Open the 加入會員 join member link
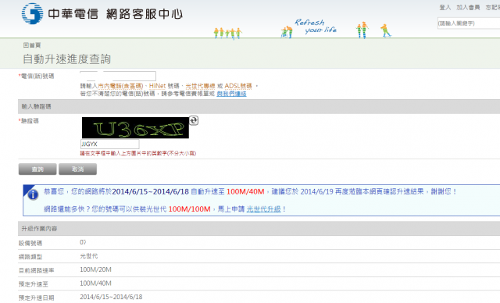The height and width of the screenshot is (303, 500). point(468,7)
